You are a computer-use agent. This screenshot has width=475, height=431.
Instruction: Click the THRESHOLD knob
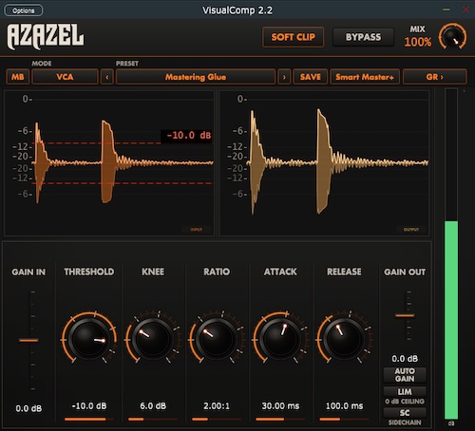(x=89, y=340)
